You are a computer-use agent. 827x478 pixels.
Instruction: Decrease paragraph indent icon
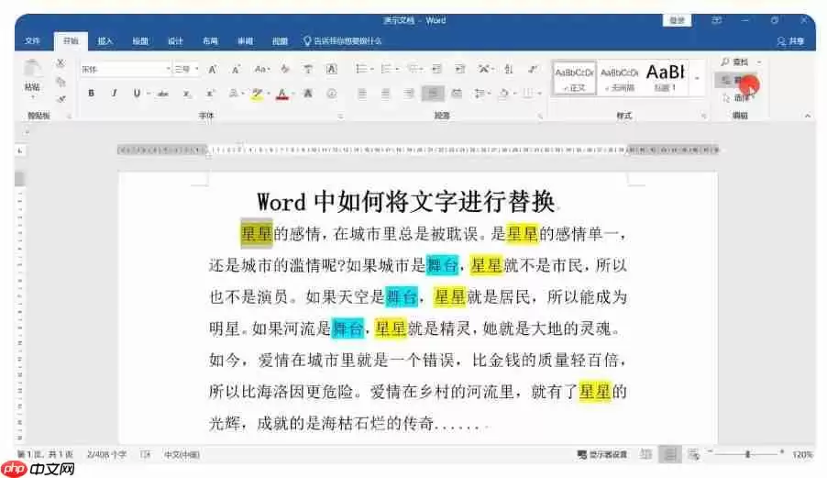pos(436,69)
